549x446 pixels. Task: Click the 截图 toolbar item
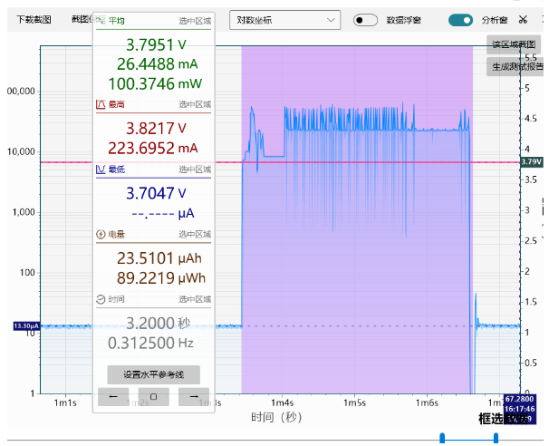(x=82, y=19)
